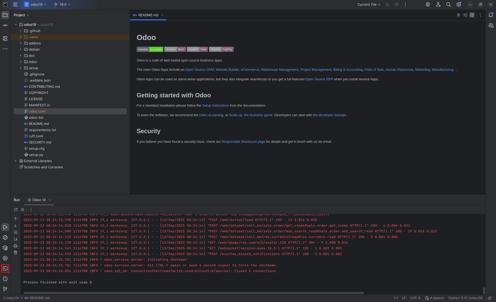Open IDE settings gear
This screenshot has height=302, width=496.
(x=459, y=4)
